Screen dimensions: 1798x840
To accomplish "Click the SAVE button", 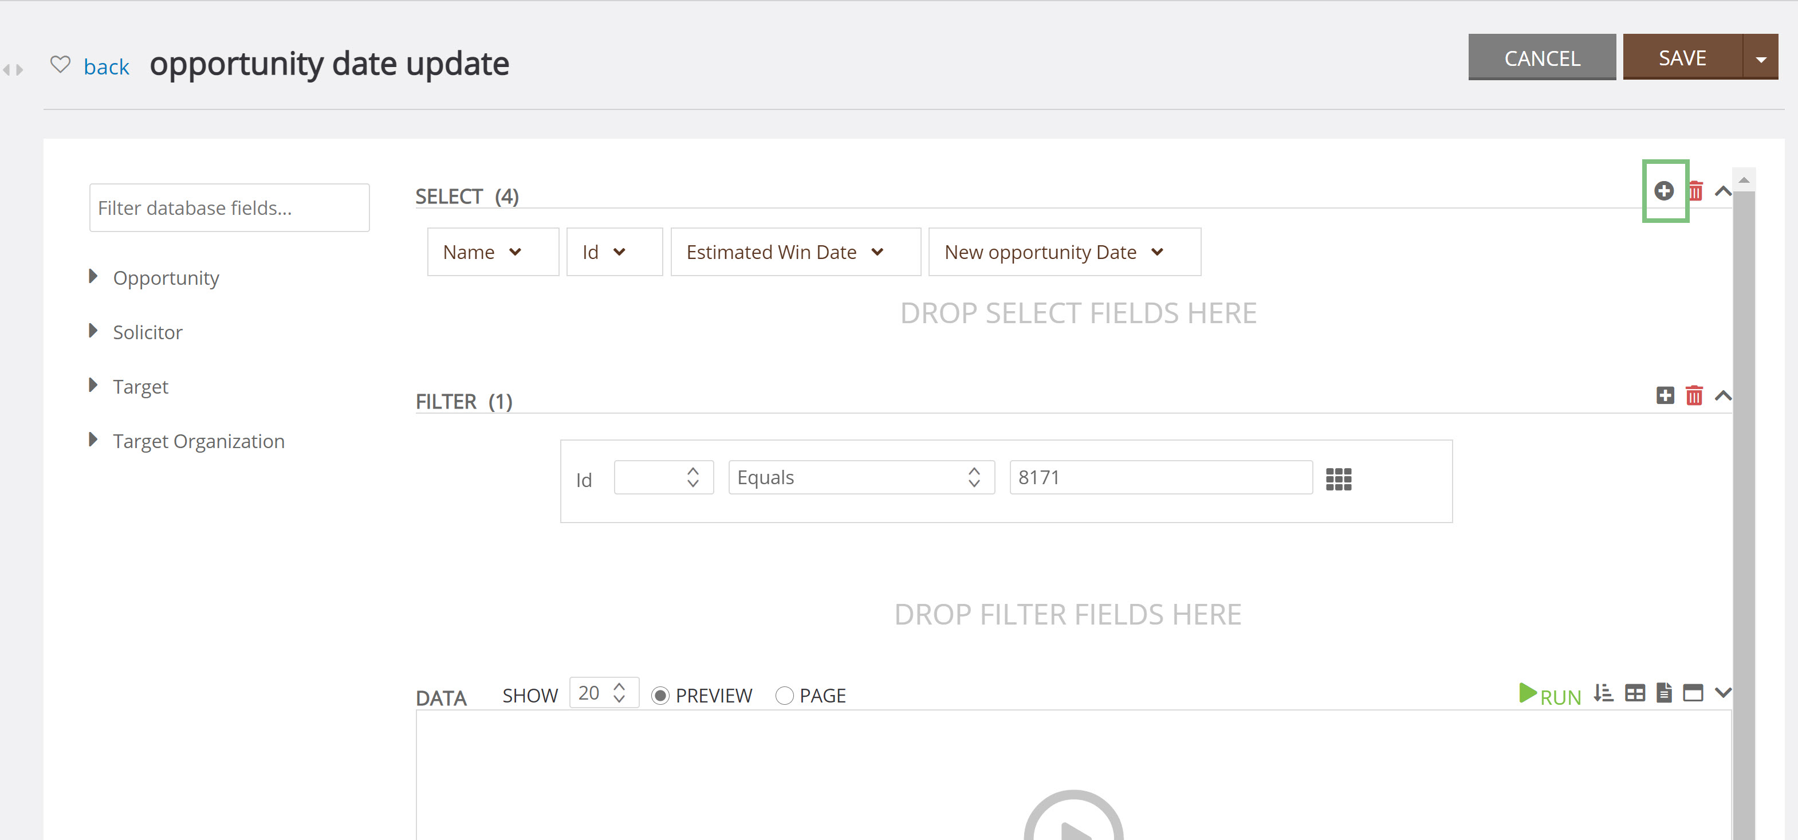I will (x=1682, y=57).
